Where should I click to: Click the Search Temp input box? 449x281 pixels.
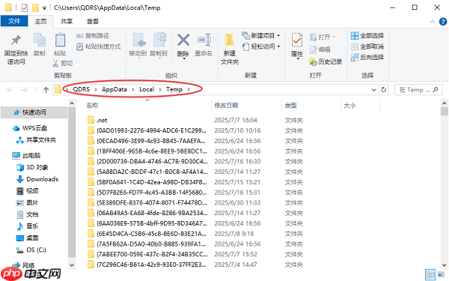click(x=418, y=90)
